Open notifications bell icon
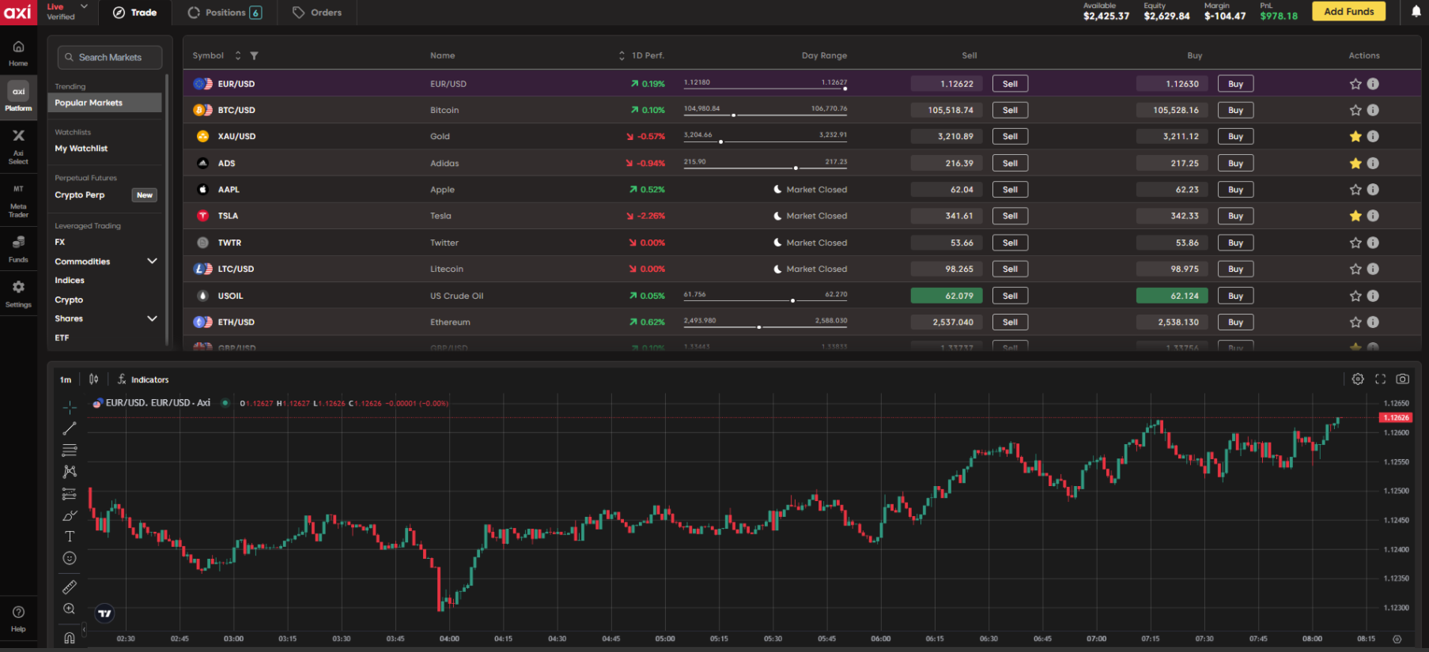The width and height of the screenshot is (1429, 652). (1416, 12)
